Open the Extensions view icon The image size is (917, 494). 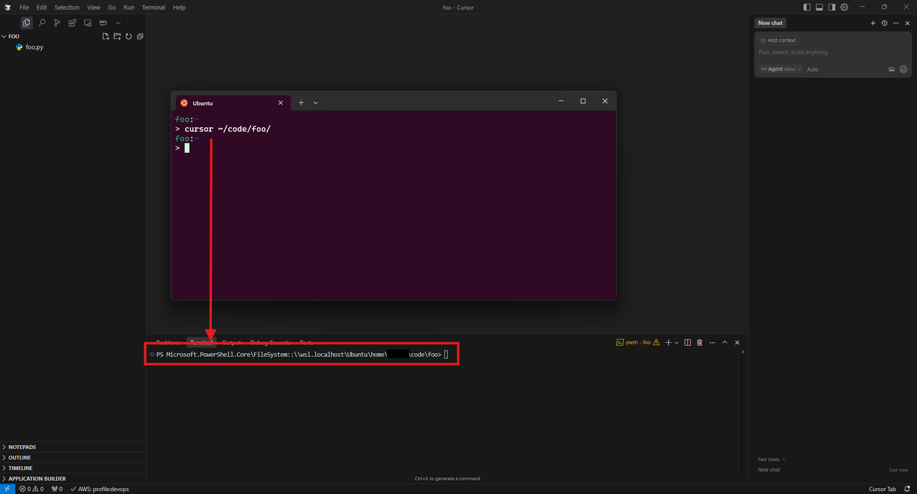pyautogui.click(x=72, y=22)
